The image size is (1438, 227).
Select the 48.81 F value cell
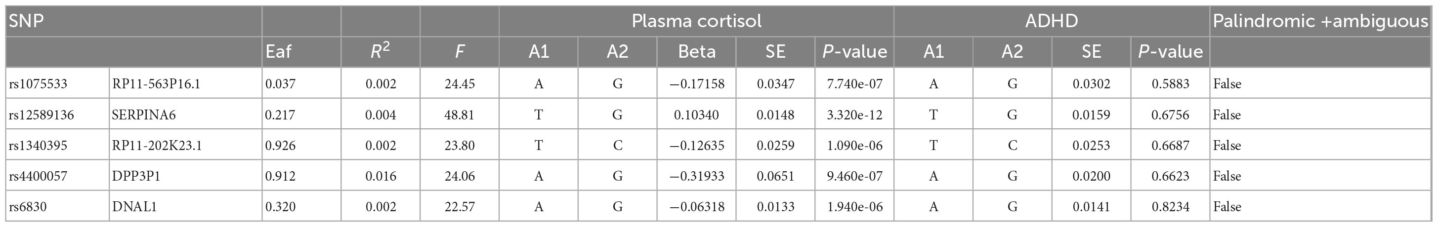click(460, 114)
